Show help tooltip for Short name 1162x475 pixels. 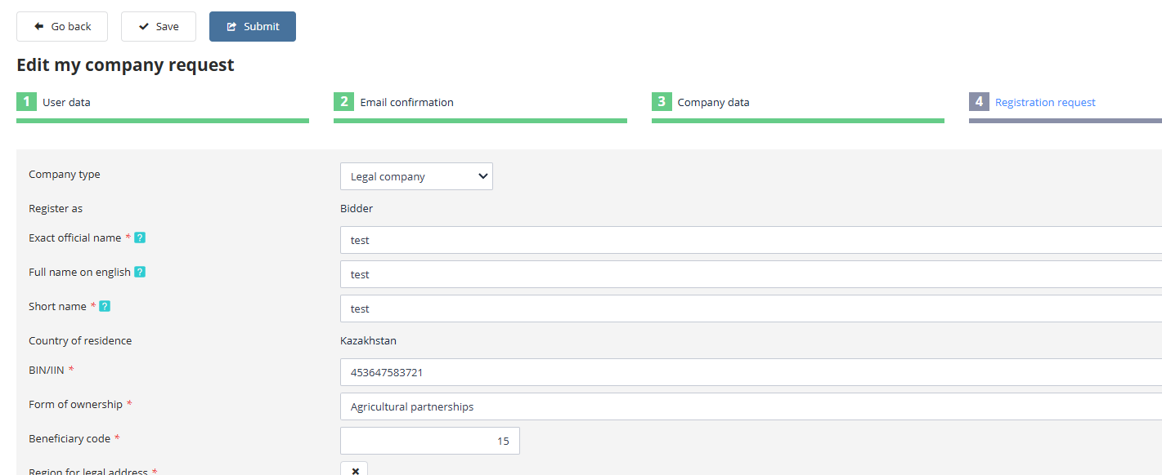[x=105, y=306]
